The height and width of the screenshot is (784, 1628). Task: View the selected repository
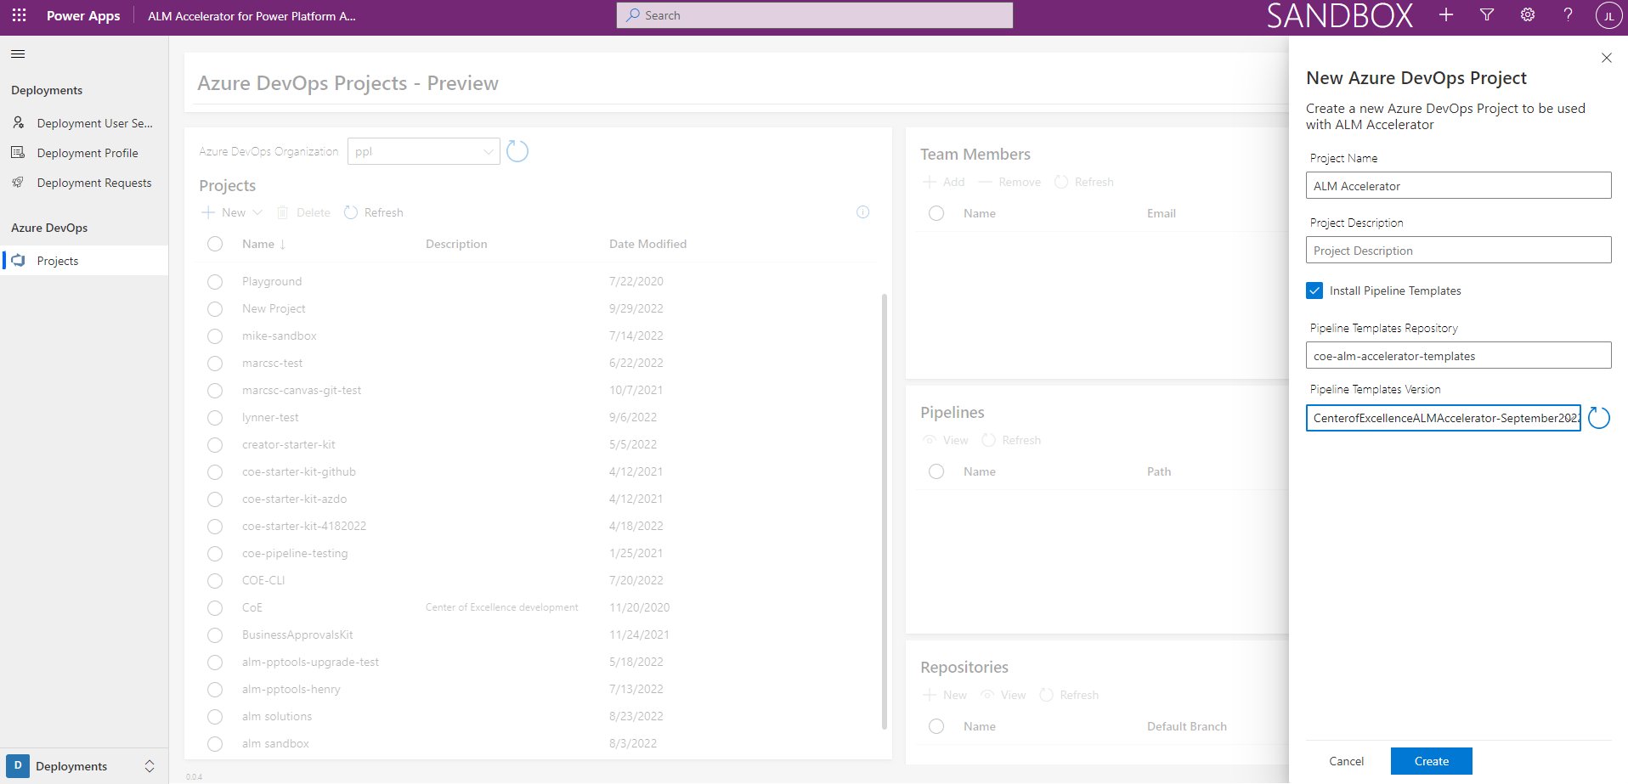(1003, 695)
